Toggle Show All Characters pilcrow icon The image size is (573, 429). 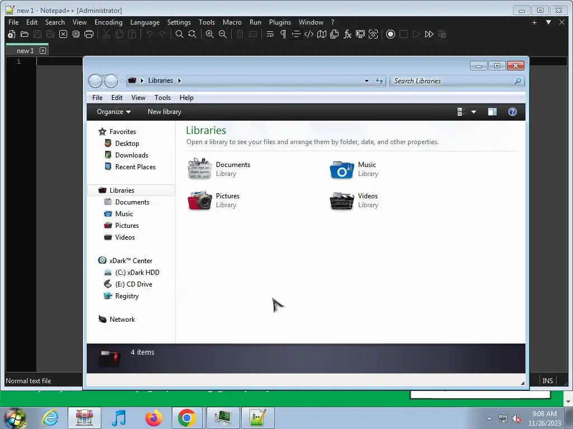coord(283,34)
